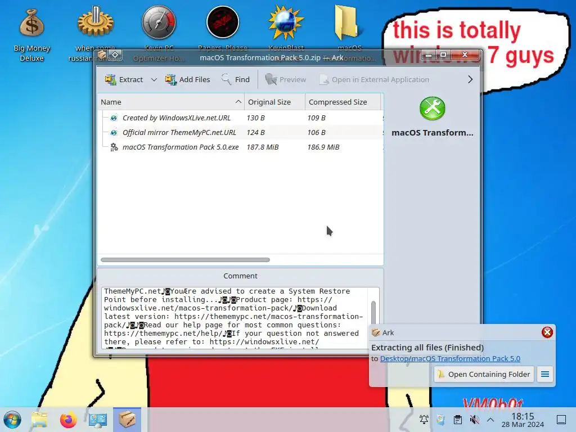
Task: Sort by Original Size column
Action: pos(274,102)
